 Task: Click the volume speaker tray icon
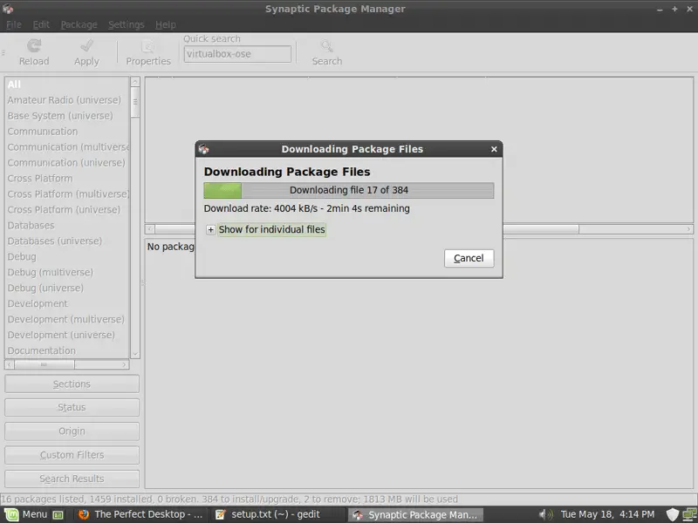tap(545, 514)
